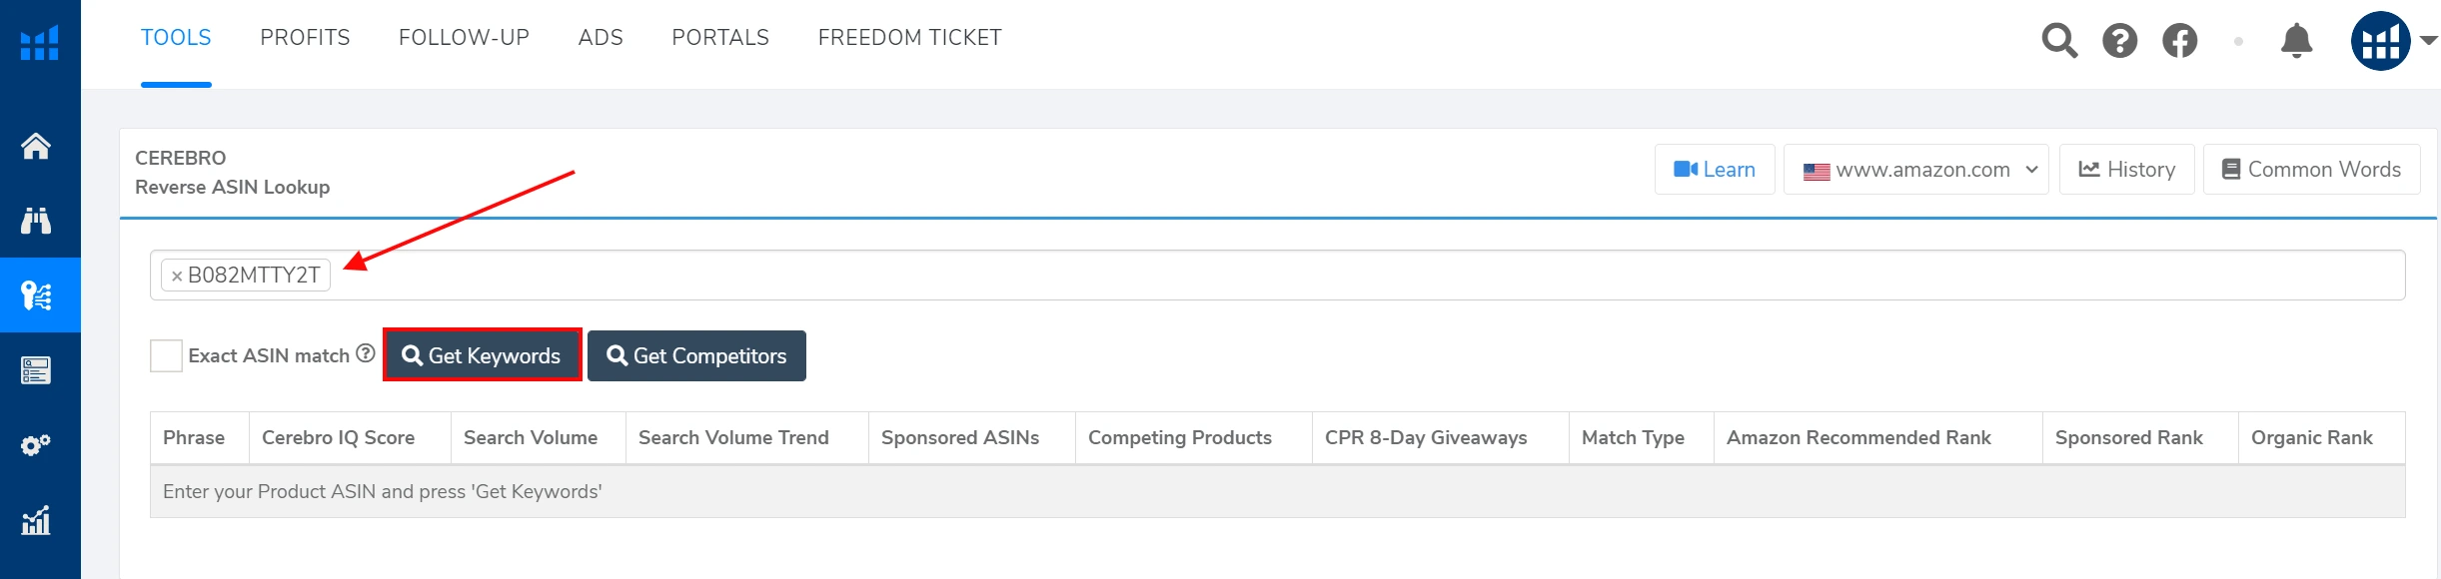The image size is (2441, 579).
Task: Open the Facebook icon in header
Action: 2179,41
